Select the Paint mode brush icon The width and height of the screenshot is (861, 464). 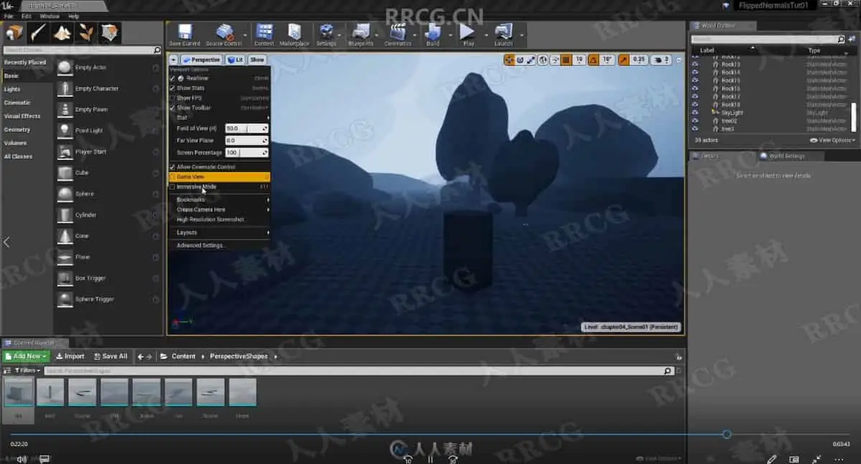click(38, 33)
